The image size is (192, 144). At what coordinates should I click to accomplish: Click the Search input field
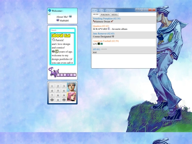pos(63,30)
